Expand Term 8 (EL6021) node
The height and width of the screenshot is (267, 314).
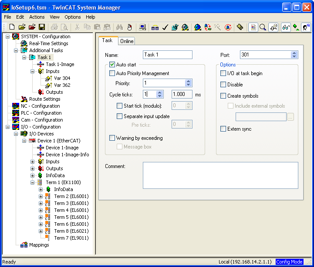pyautogui.click(x=41, y=231)
